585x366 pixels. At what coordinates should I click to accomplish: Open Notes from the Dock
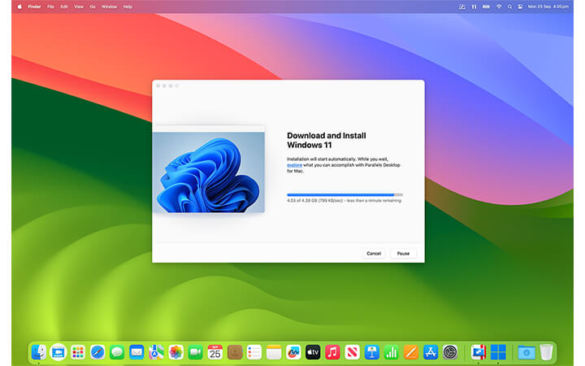(274, 352)
